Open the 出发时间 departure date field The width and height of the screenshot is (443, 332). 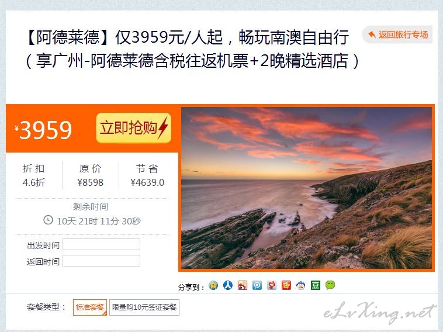[102, 244]
